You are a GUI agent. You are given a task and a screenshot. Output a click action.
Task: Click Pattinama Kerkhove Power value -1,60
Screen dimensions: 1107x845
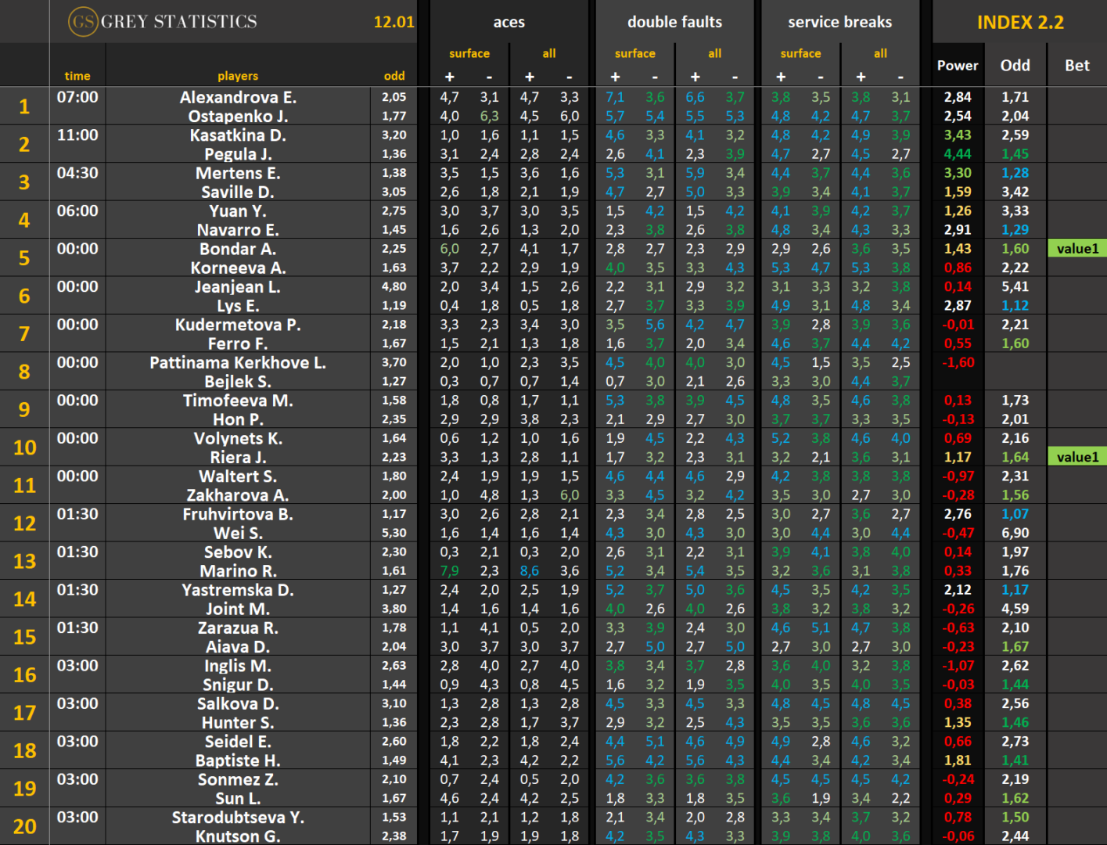pos(958,363)
